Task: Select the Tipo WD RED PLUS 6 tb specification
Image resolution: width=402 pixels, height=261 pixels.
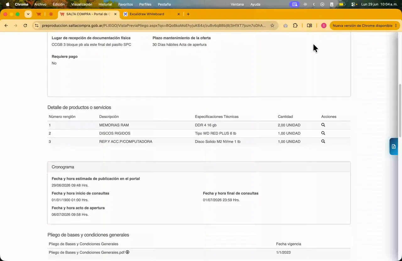Action: pyautogui.click(x=215, y=133)
